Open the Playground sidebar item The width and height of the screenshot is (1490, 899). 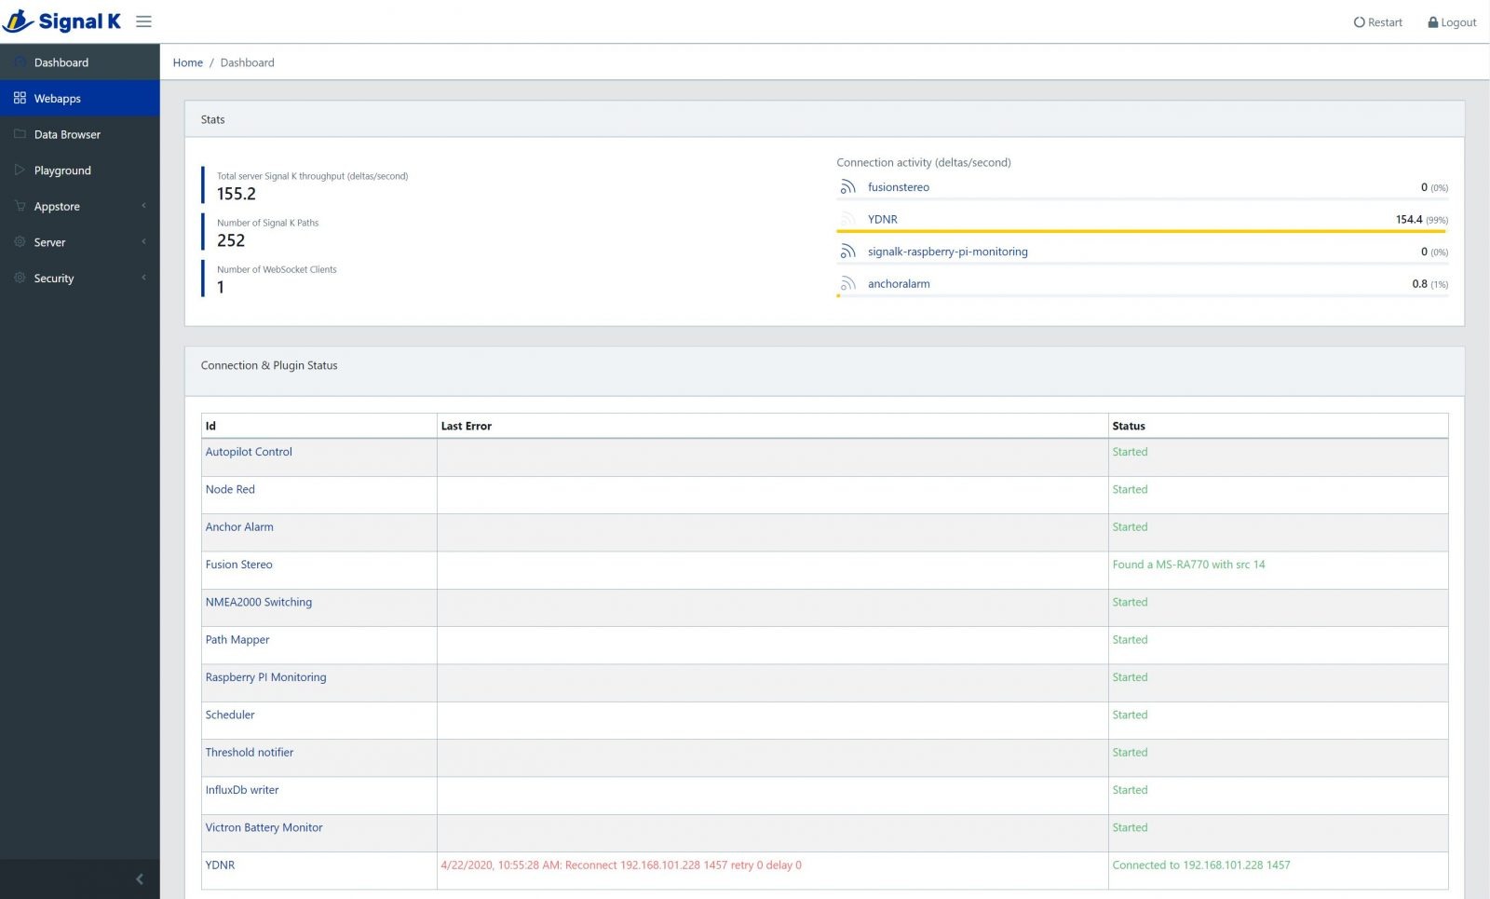point(80,170)
